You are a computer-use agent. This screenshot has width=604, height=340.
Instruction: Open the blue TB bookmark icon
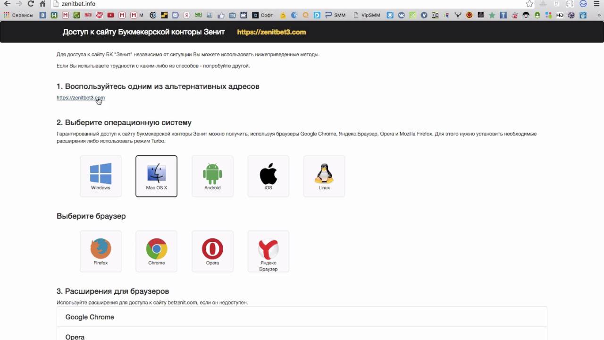pos(232,15)
